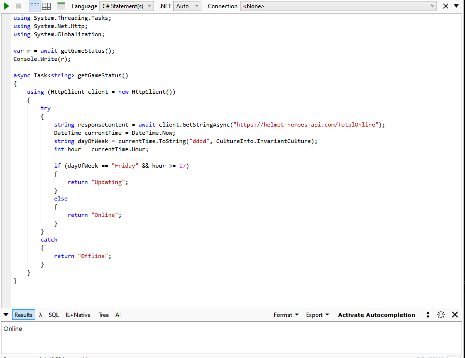465x358 pixels.
Task: Click the 'DateTime currentTime = DateTime.Now;' line
Action: pyautogui.click(x=115, y=133)
